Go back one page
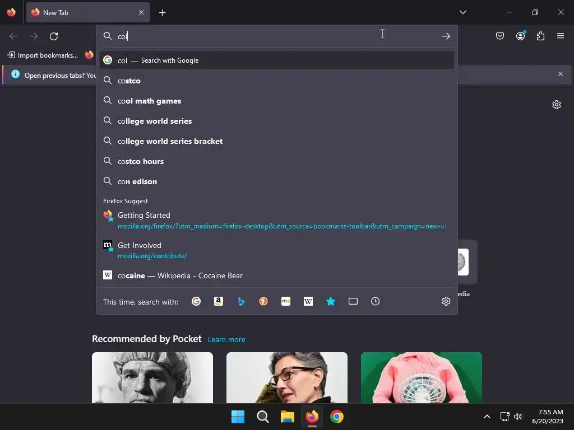Screen dimensions: 574x430 pos(13,36)
